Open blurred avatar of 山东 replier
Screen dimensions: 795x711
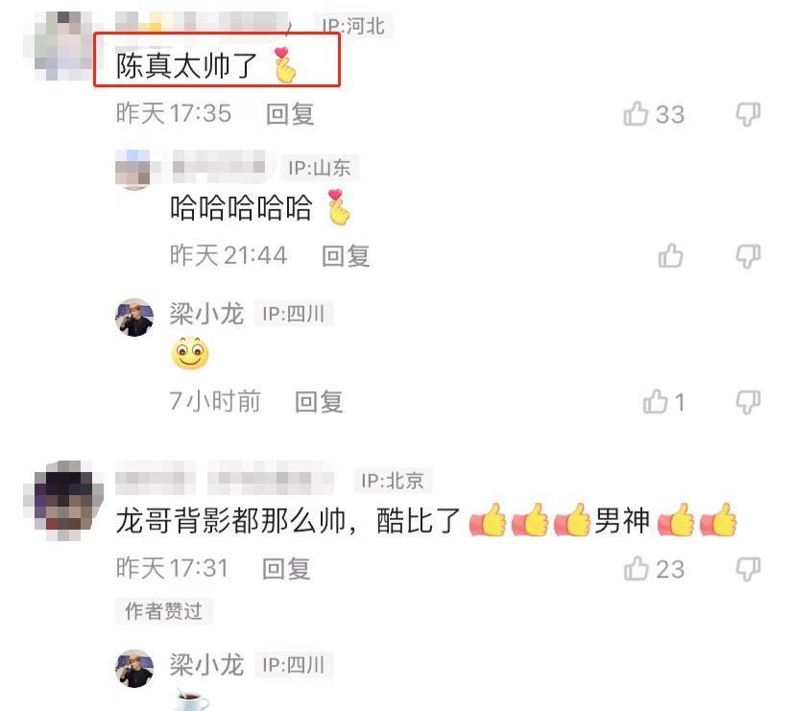coord(132,169)
